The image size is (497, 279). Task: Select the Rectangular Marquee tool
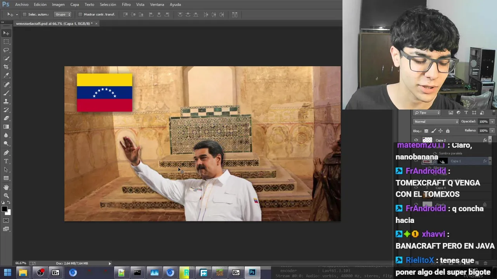6,42
